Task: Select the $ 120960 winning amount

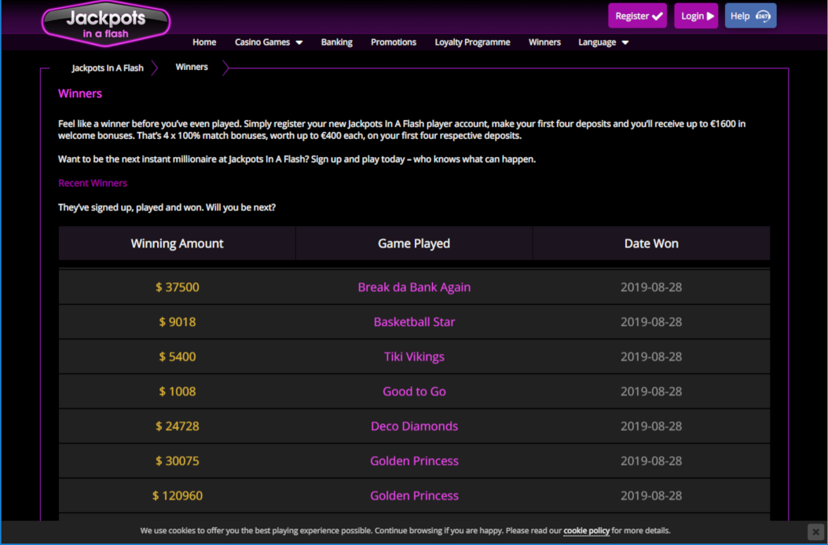Action: click(177, 496)
